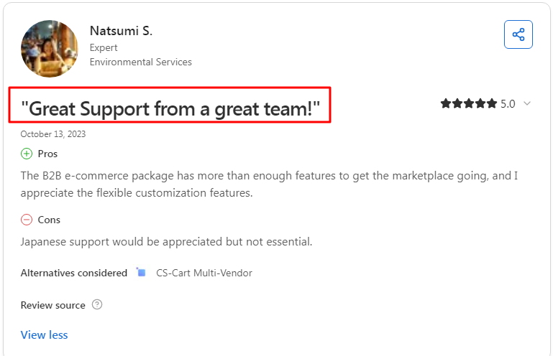Click the Pros section label
Viewport: 553px width, 356px height.
47,154
